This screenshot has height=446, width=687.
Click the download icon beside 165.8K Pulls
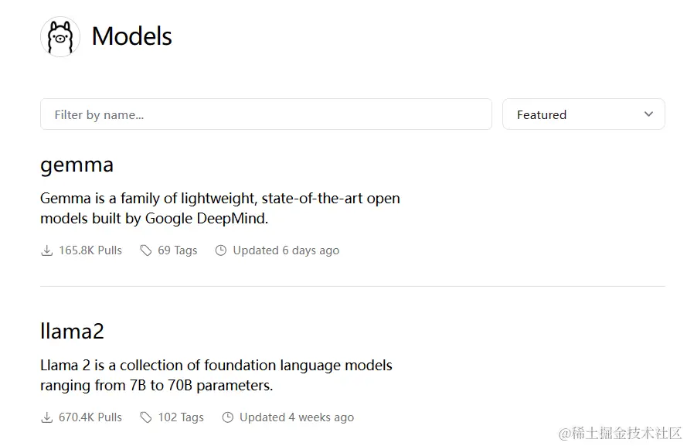[46, 250]
